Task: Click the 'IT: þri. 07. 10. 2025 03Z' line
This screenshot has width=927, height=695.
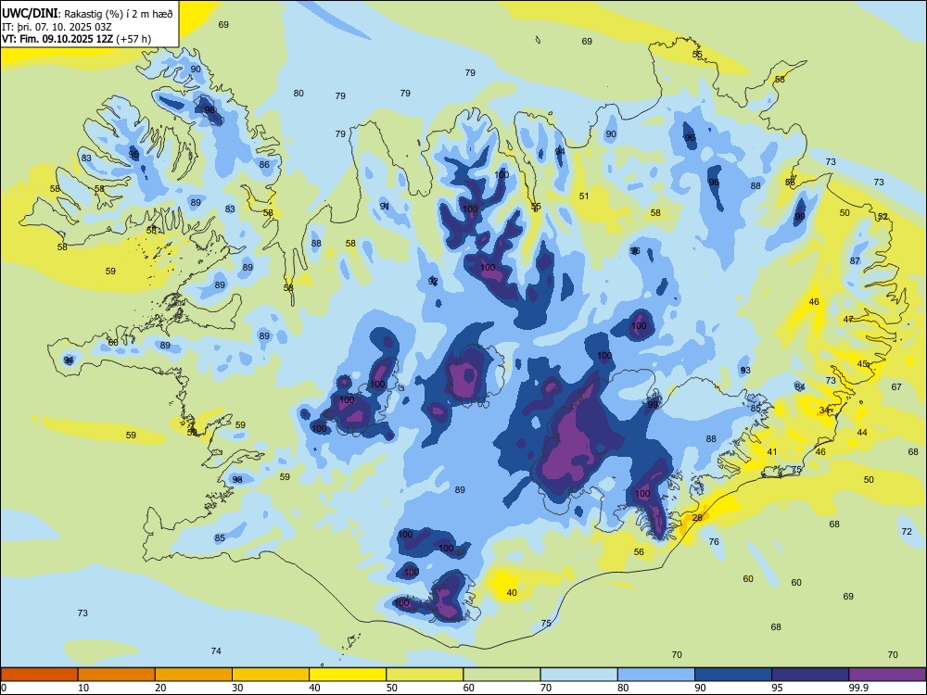Action: pyautogui.click(x=57, y=27)
